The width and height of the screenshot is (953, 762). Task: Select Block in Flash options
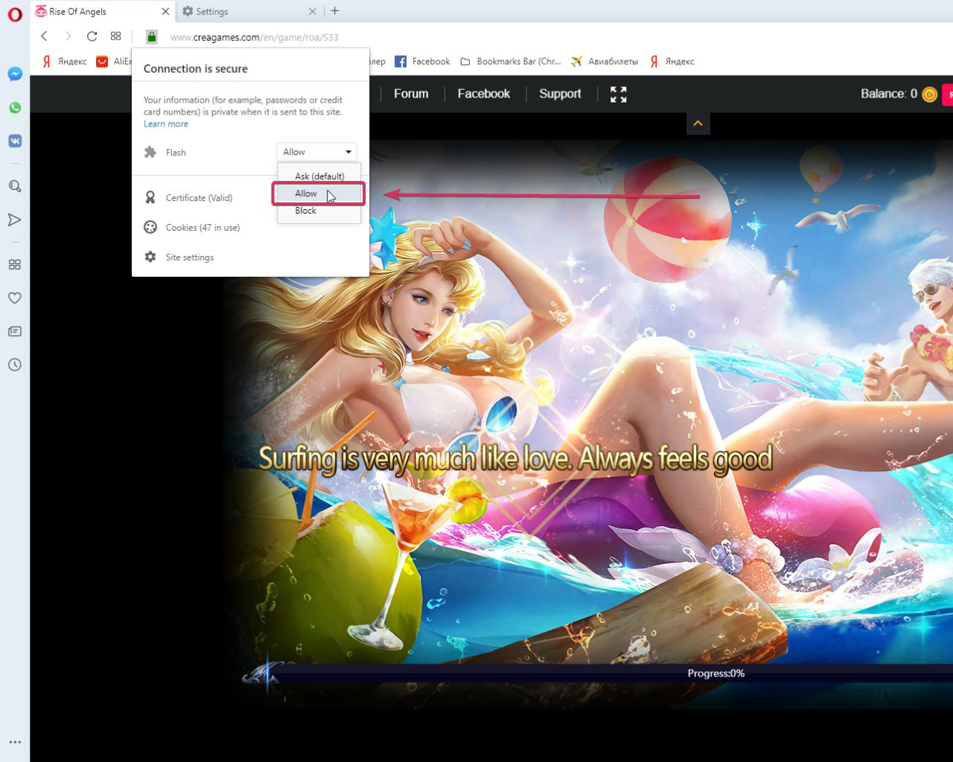tap(306, 211)
